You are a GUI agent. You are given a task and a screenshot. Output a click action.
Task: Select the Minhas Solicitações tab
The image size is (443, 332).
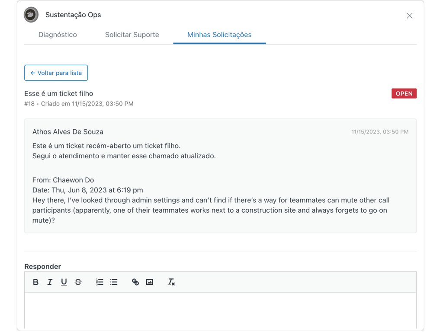click(x=219, y=35)
